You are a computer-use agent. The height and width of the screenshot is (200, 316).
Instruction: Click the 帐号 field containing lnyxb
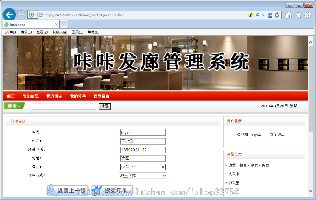[x=143, y=133]
